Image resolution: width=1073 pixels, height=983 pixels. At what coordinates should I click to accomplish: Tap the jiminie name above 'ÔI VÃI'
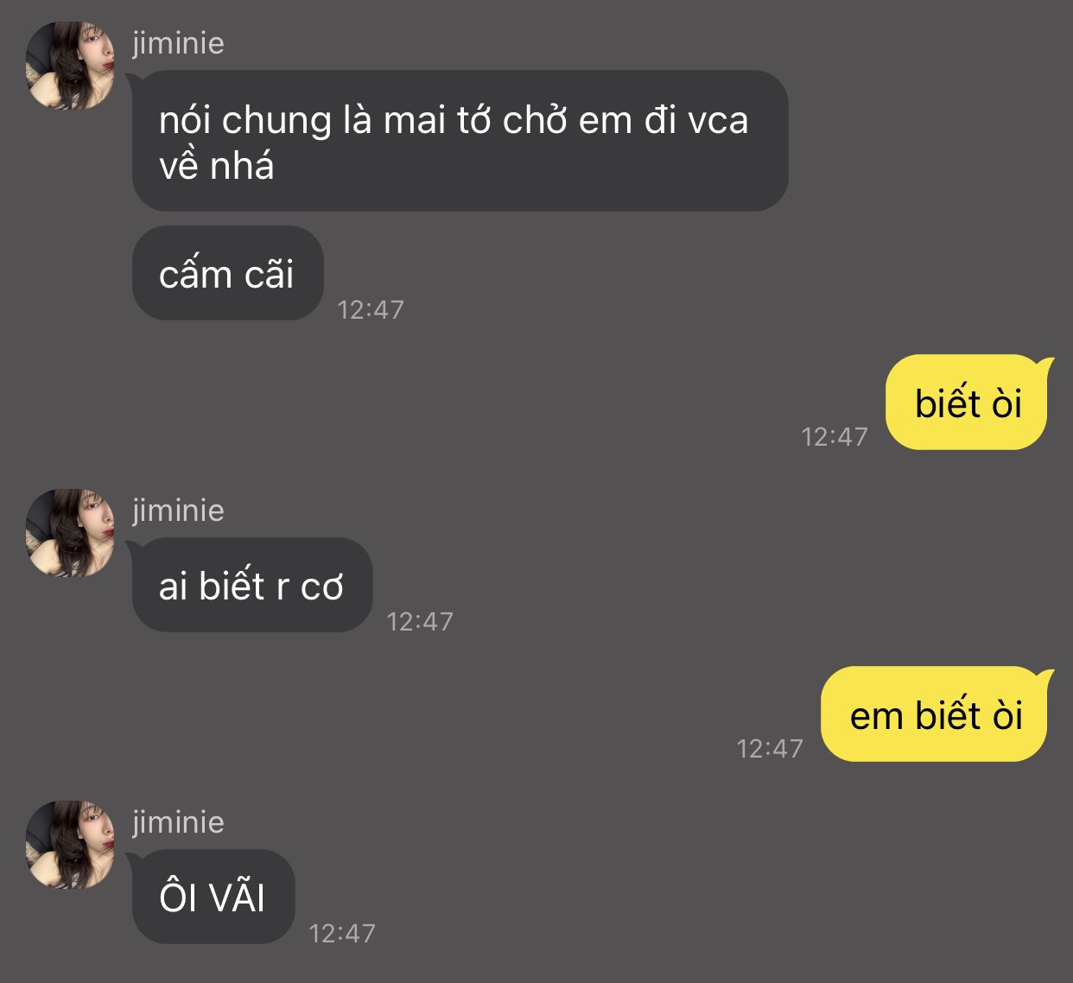pyautogui.click(x=178, y=821)
